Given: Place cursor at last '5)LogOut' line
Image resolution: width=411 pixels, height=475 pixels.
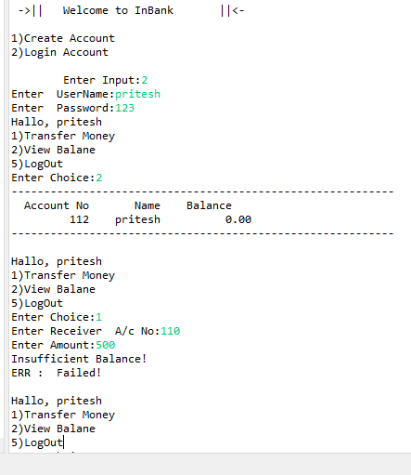Looking at the screenshot, I should coord(37,442).
